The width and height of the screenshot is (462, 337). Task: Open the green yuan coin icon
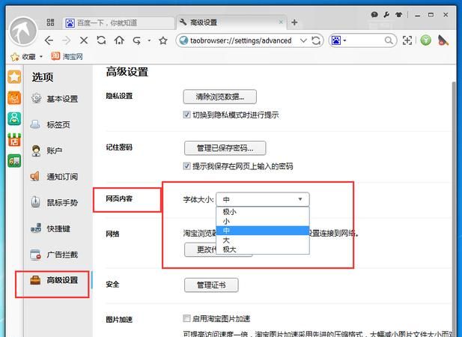point(425,40)
